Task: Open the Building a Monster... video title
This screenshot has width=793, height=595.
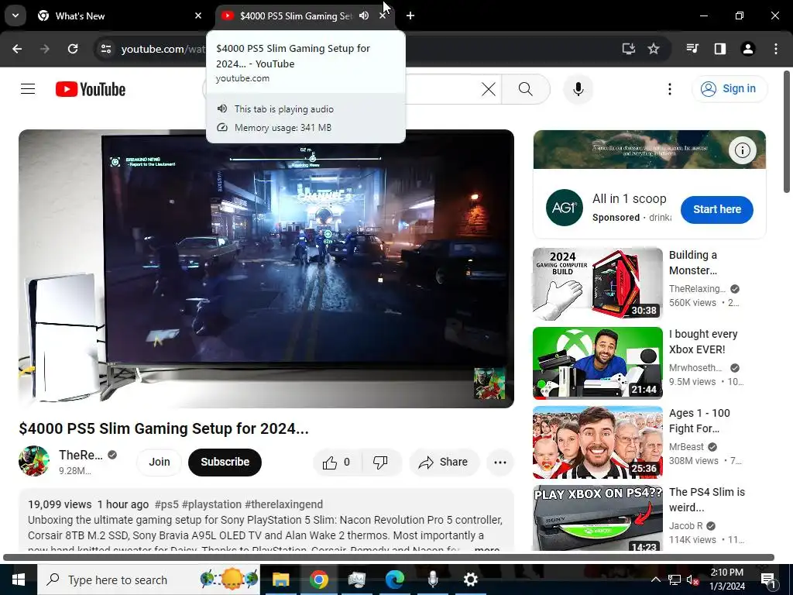Action: click(693, 263)
